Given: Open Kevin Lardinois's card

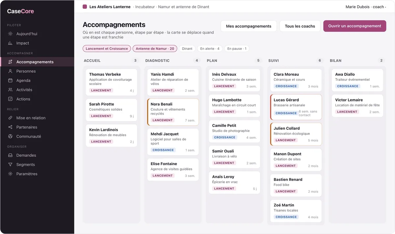Looking at the screenshot, I should 111,136.
